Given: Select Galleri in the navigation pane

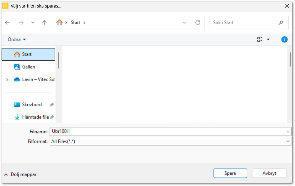Looking at the screenshot, I should pos(29,67).
